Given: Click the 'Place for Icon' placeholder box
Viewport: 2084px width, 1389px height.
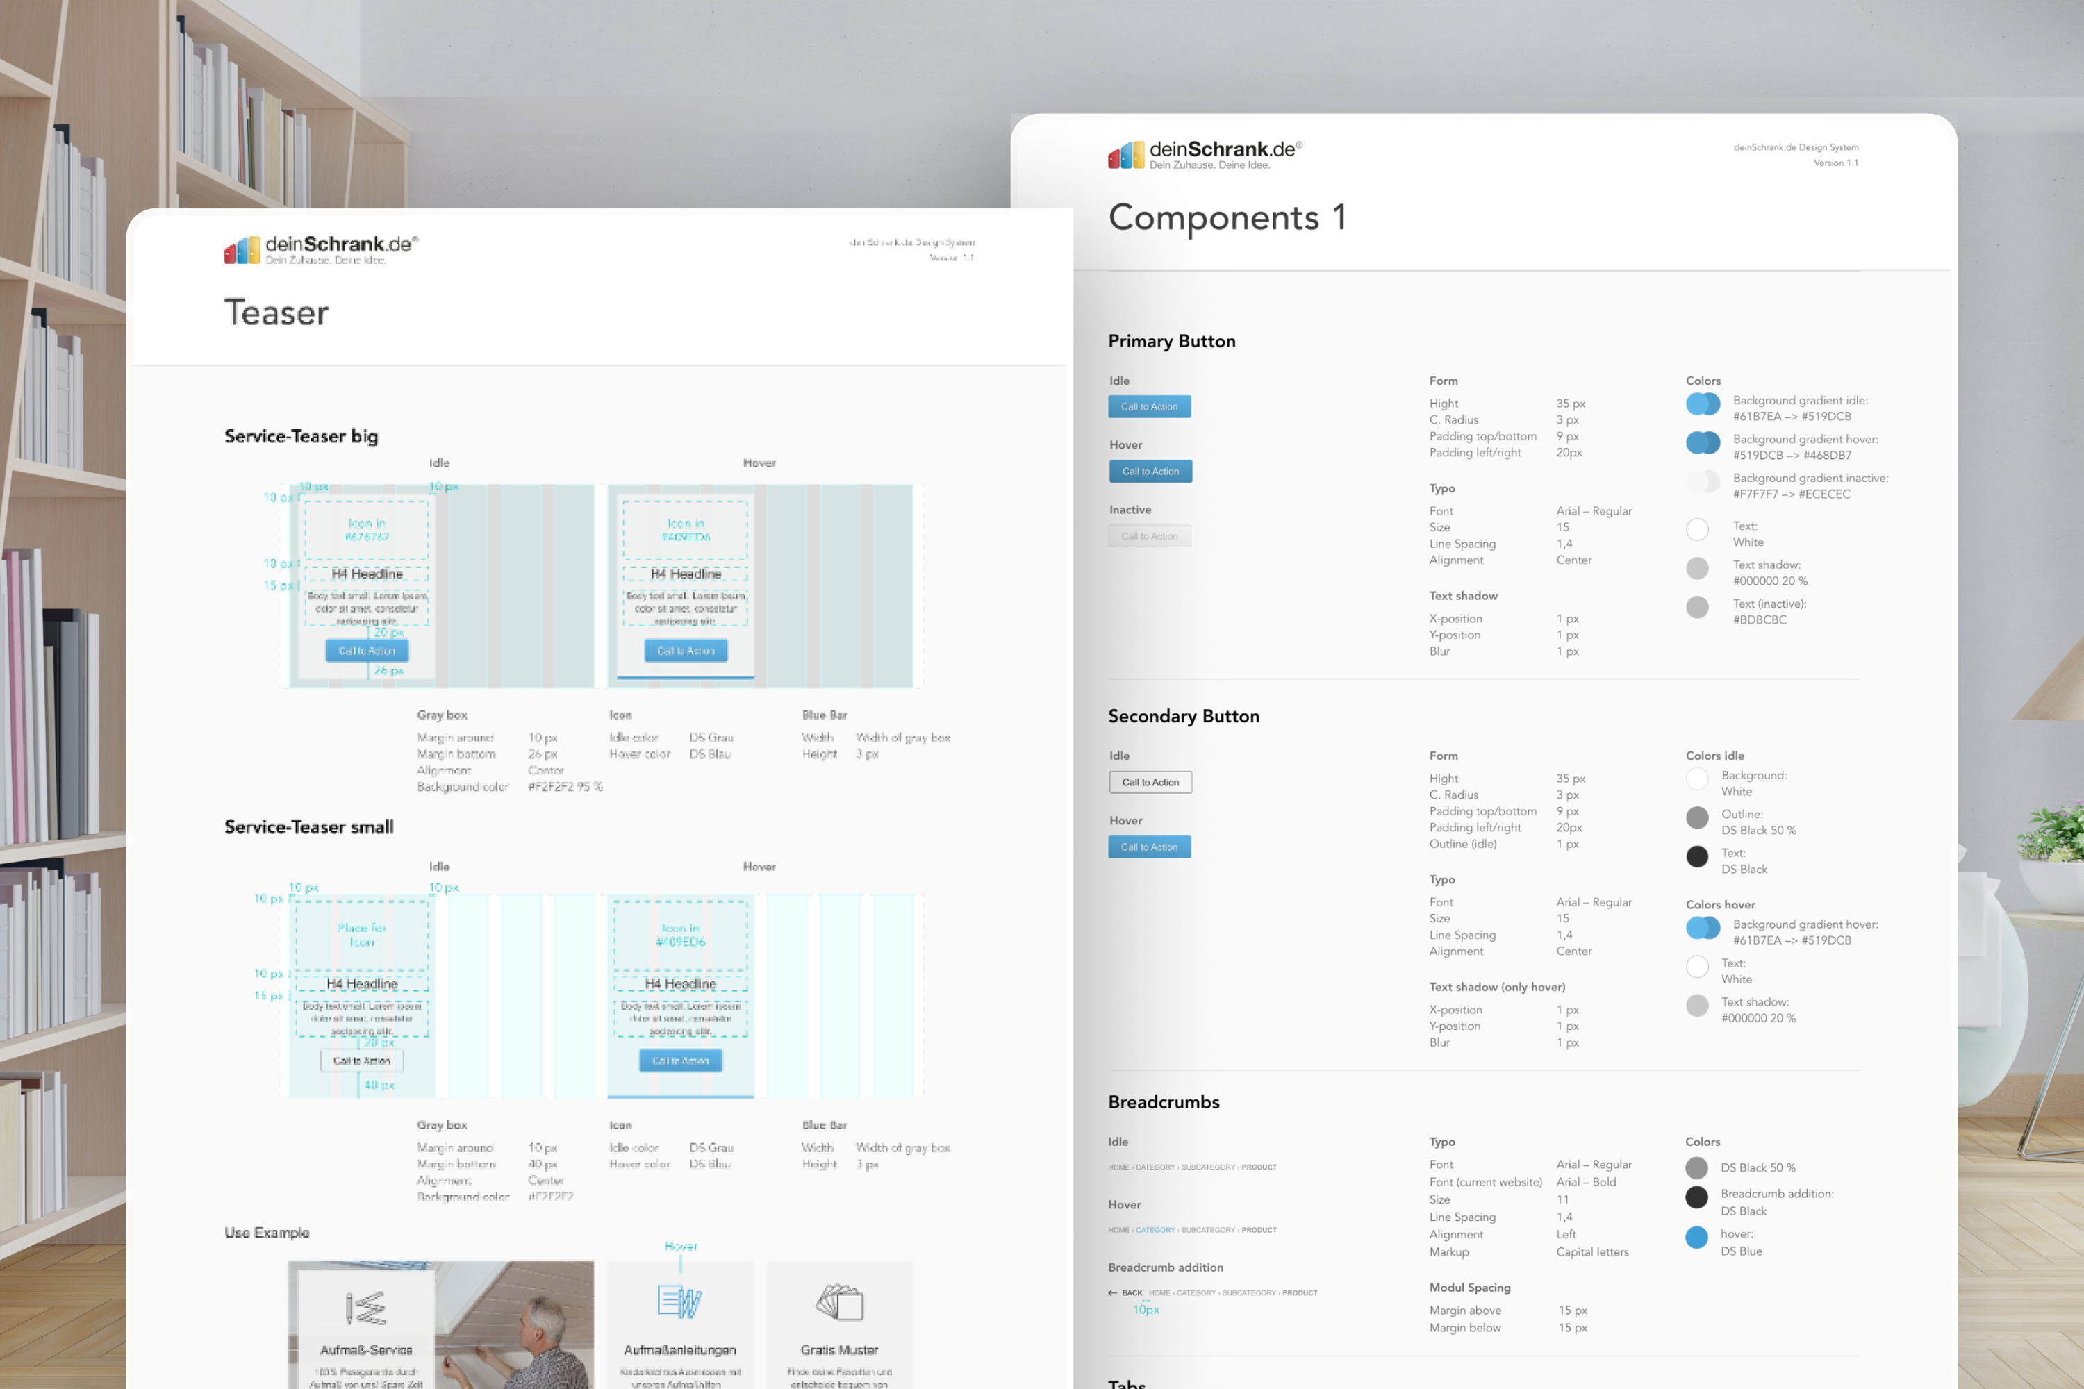Looking at the screenshot, I should (361, 935).
